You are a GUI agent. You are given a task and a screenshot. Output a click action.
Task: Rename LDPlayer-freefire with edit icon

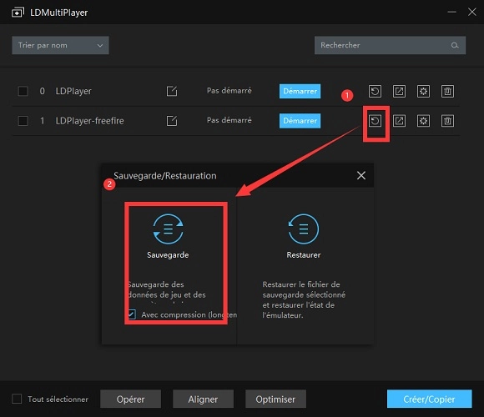(172, 121)
